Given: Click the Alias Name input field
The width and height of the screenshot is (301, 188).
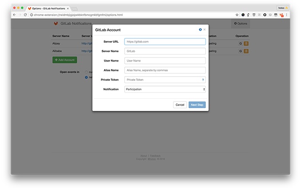Looking at the screenshot, I should click(165, 70).
